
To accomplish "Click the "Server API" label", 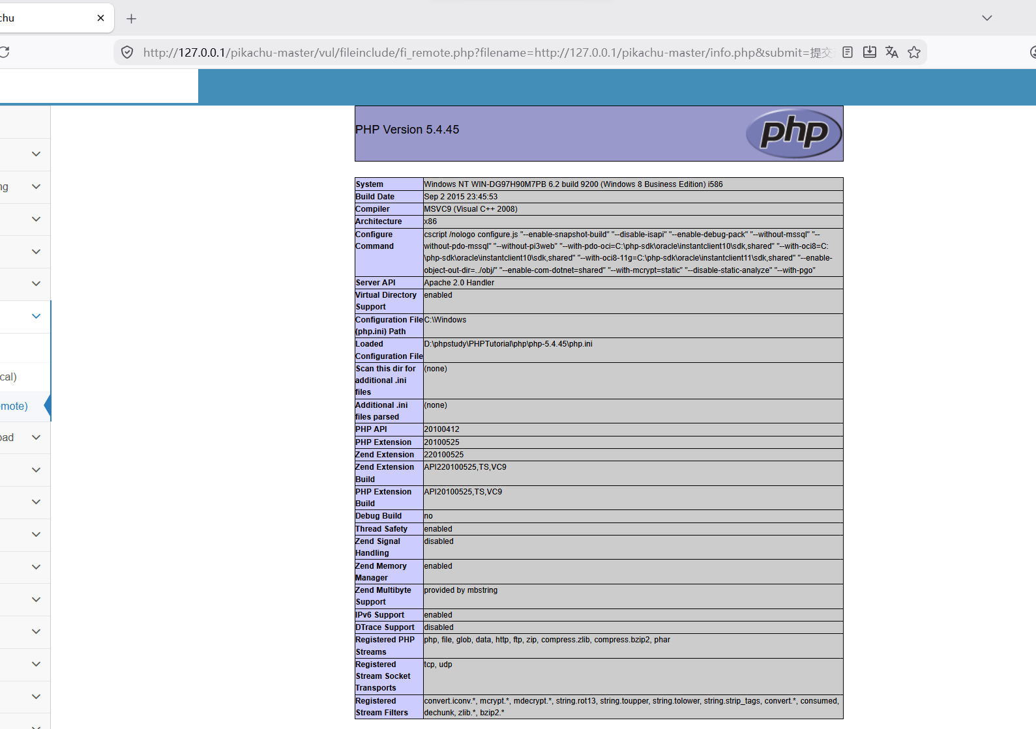I will click(376, 283).
